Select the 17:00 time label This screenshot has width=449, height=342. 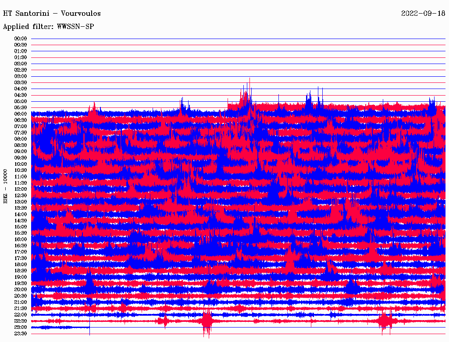[x=21, y=252]
